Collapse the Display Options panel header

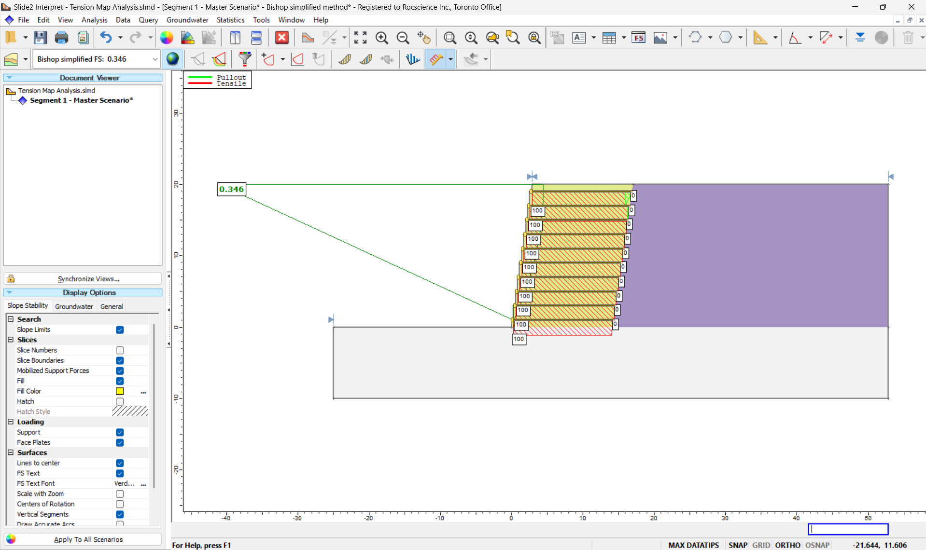83,292
